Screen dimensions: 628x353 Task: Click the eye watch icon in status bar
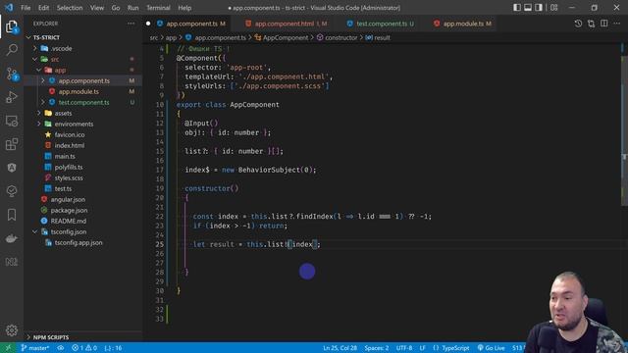(x=61, y=348)
